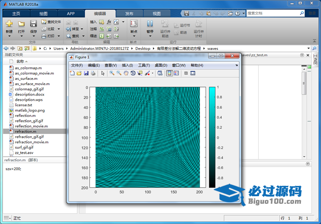Click the 名称 column header in file list
The height and width of the screenshot is (224, 321).
pyautogui.click(x=20, y=61)
